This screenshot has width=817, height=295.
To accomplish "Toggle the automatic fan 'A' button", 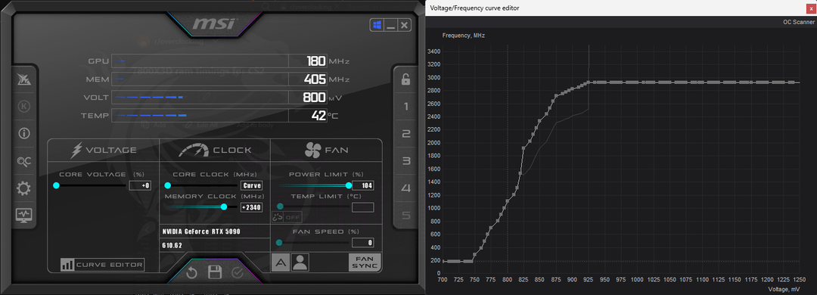I will 281,262.
